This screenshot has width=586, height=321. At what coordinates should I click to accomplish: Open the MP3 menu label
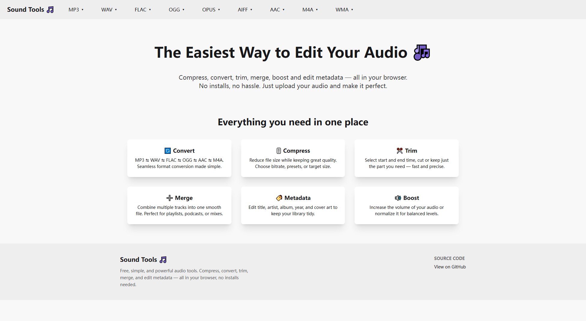click(74, 10)
